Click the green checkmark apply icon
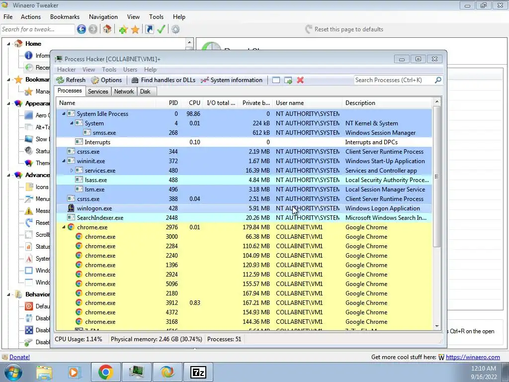 click(162, 29)
